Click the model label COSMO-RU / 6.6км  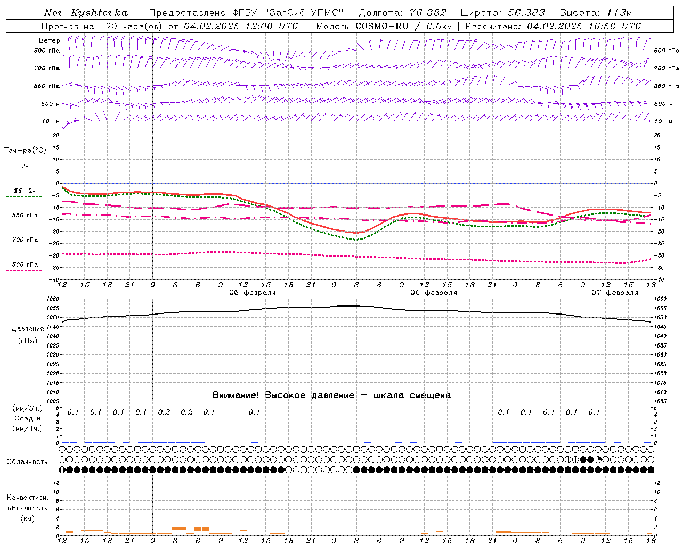[404, 26]
